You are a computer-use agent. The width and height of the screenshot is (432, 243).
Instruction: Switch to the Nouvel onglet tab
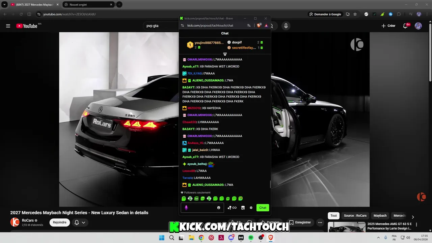(x=88, y=5)
